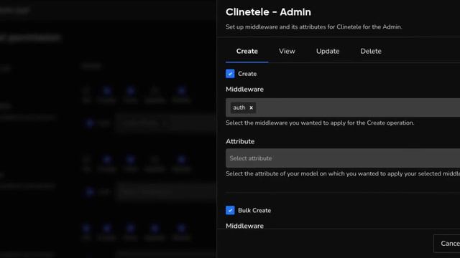Screen dimensions: 460x258
Task: Open the View tab
Action: pos(287,51)
